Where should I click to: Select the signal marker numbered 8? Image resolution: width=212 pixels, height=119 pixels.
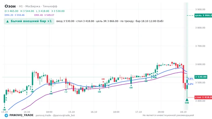pyautogui.click(x=30, y=88)
